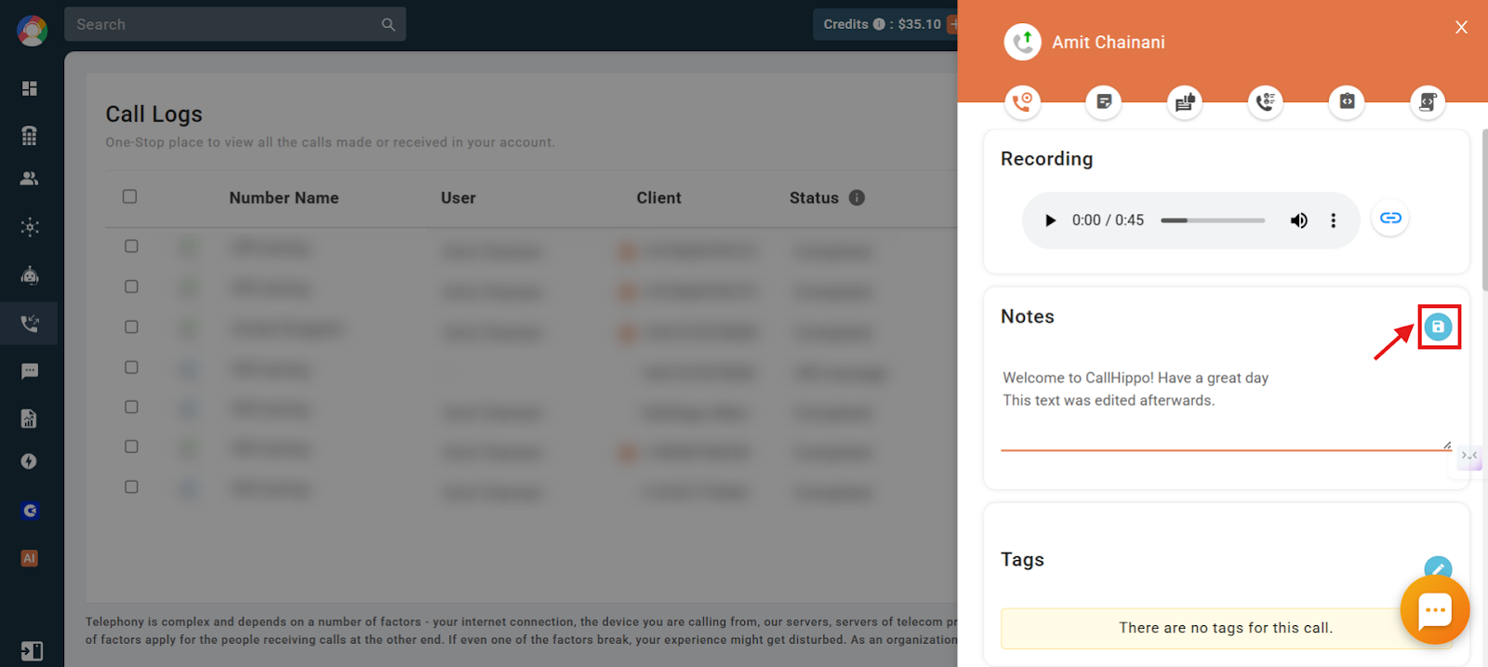Image resolution: width=1488 pixels, height=667 pixels.
Task: Click inside the Notes text area
Action: [x=1226, y=406]
